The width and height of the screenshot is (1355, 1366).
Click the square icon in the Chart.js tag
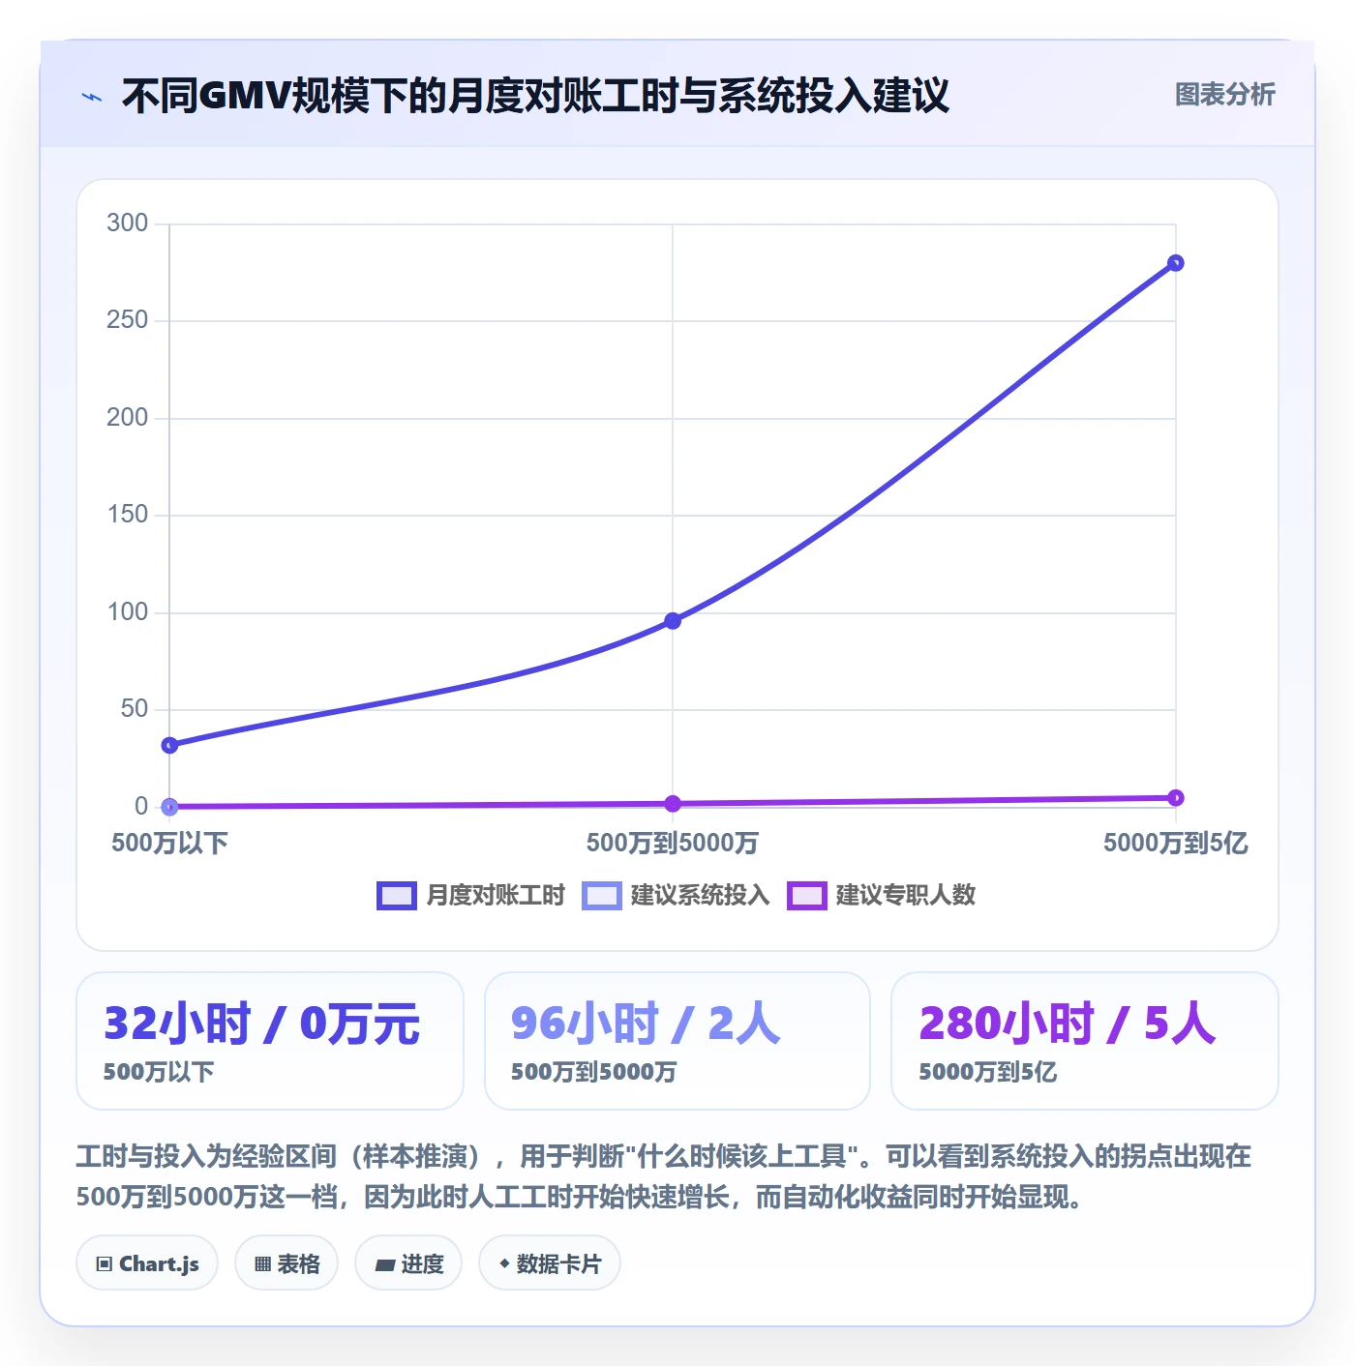105,1264
